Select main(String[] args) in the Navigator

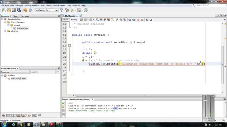18,78
